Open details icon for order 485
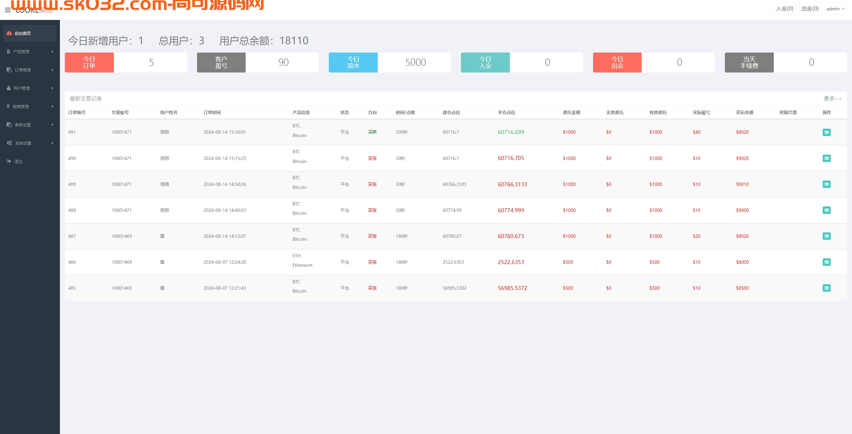Screen dimensions: 852x434 click(x=826, y=288)
